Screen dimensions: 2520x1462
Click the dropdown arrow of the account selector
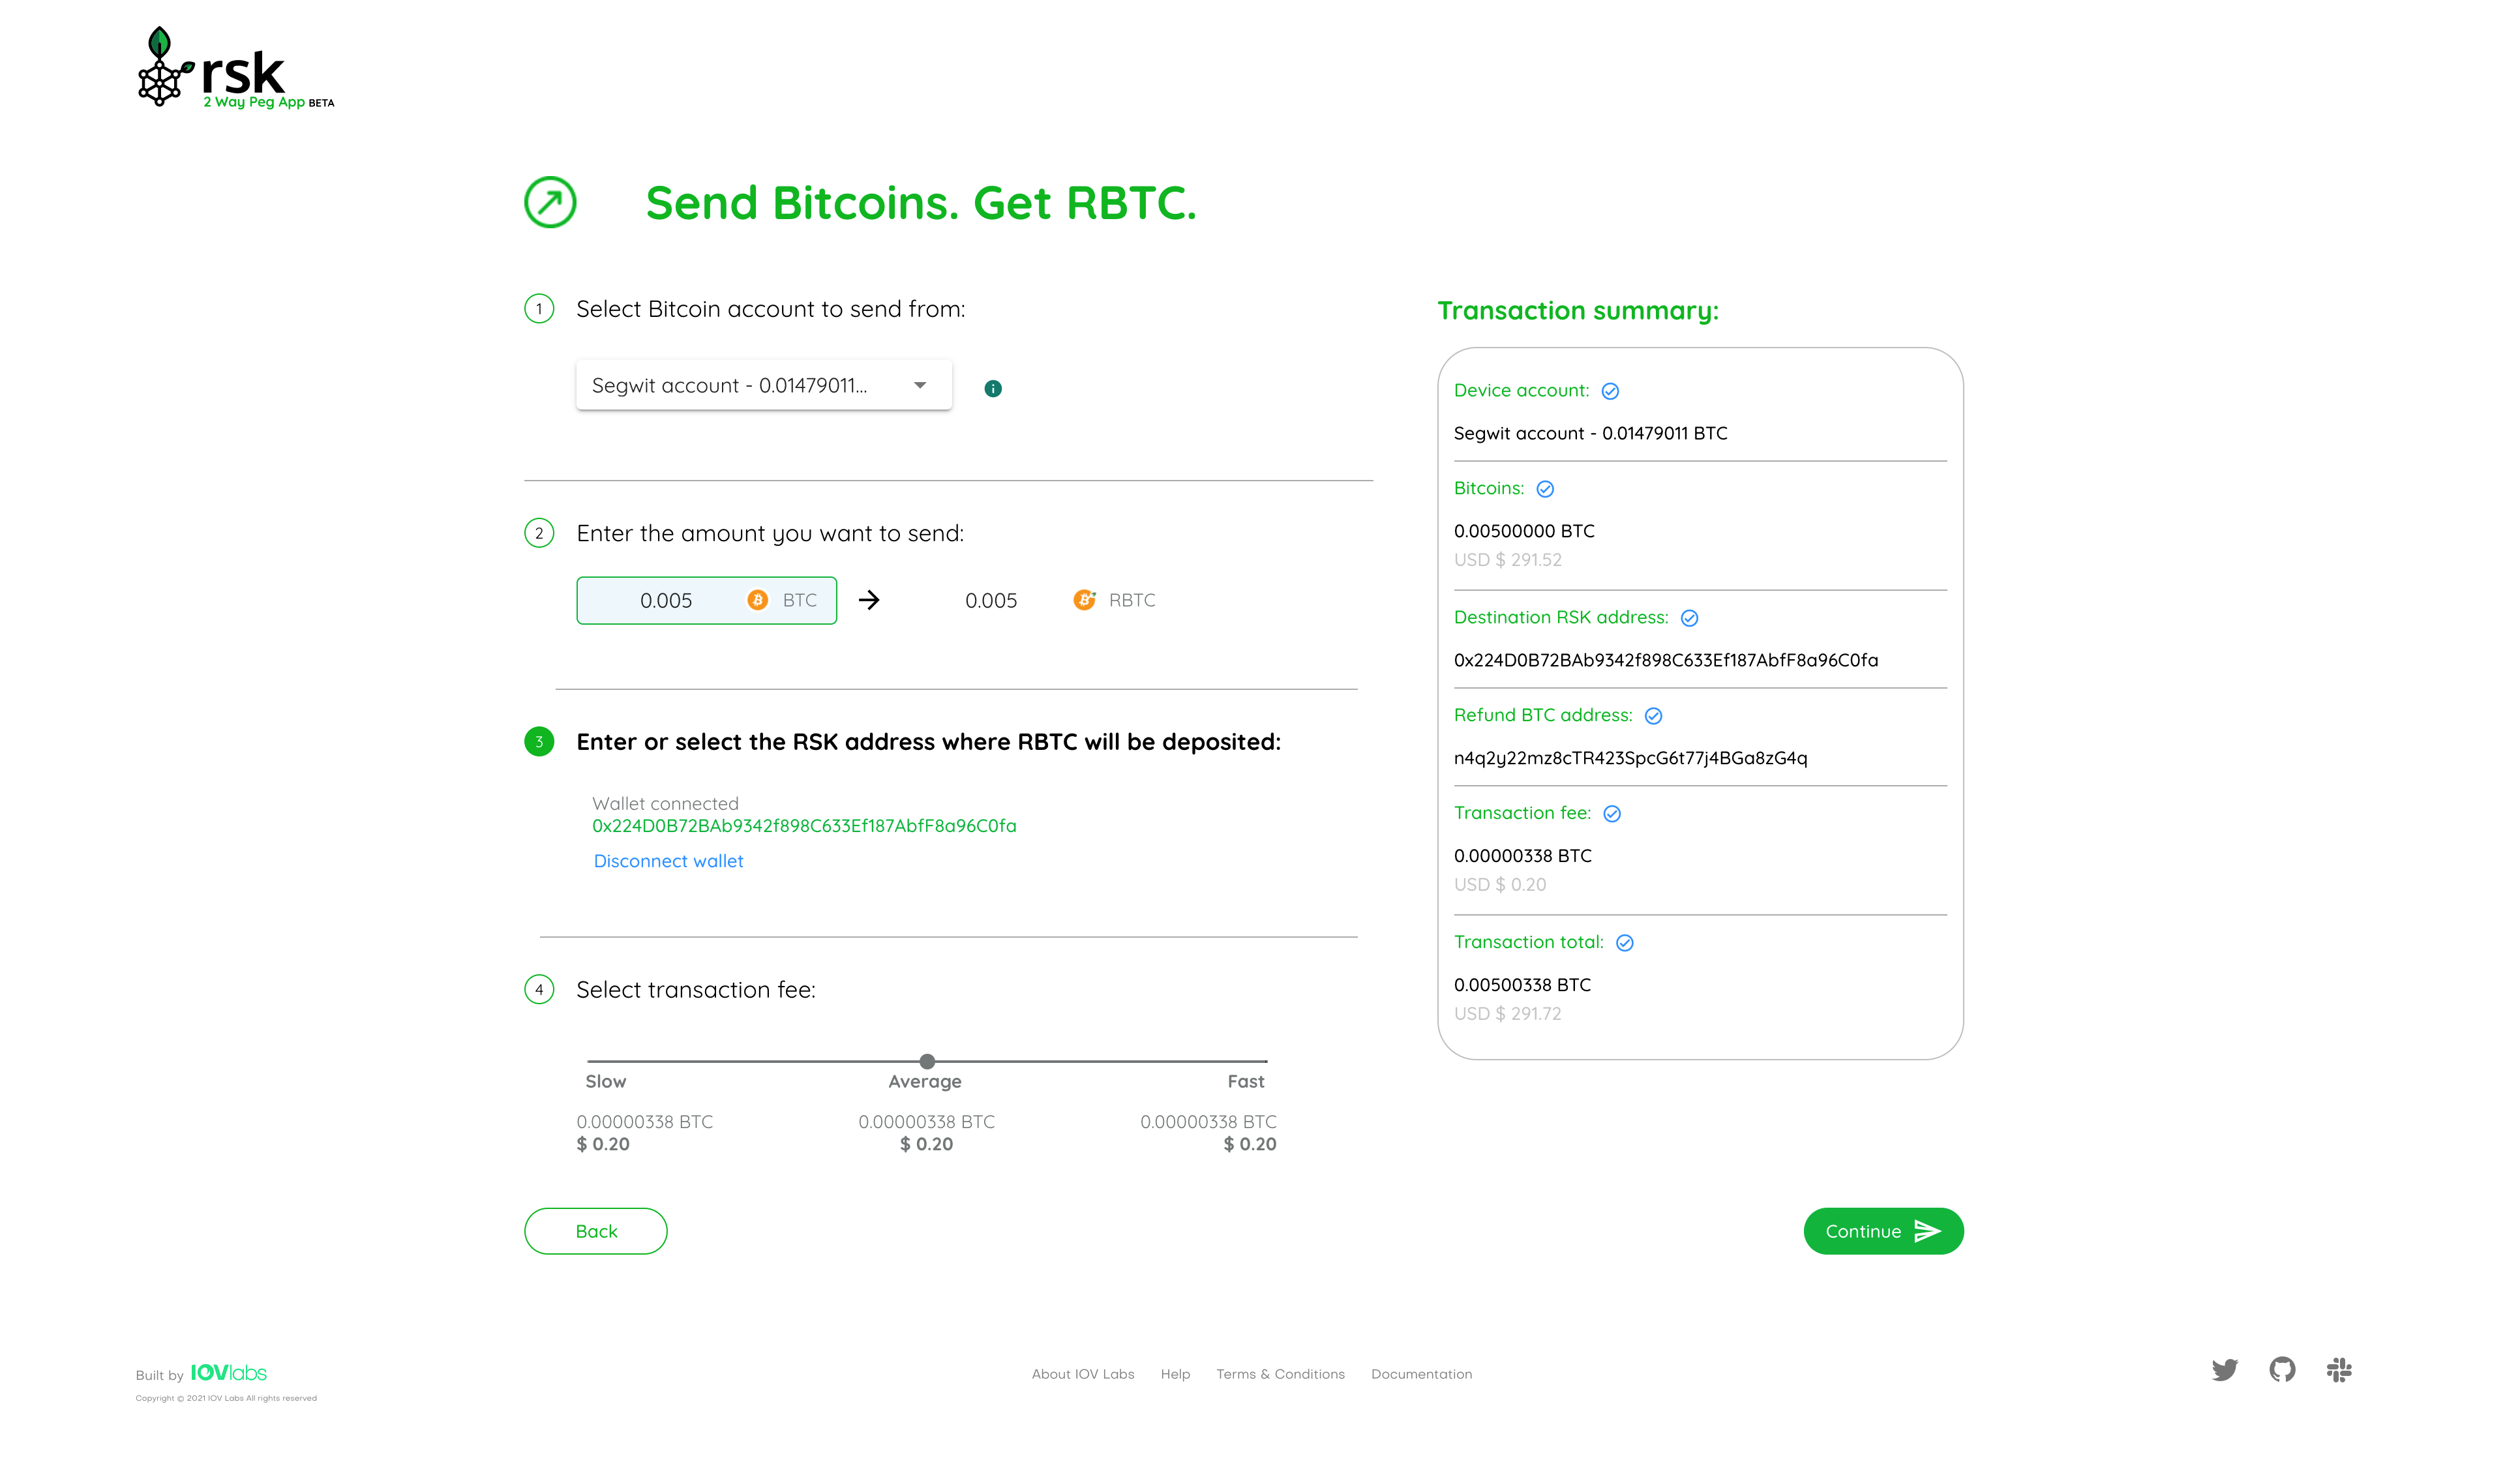[x=920, y=386]
